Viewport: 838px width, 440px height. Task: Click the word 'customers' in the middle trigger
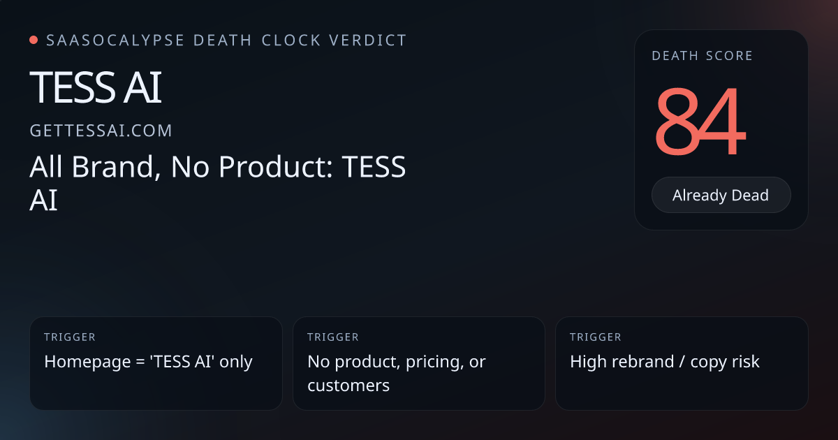(348, 385)
